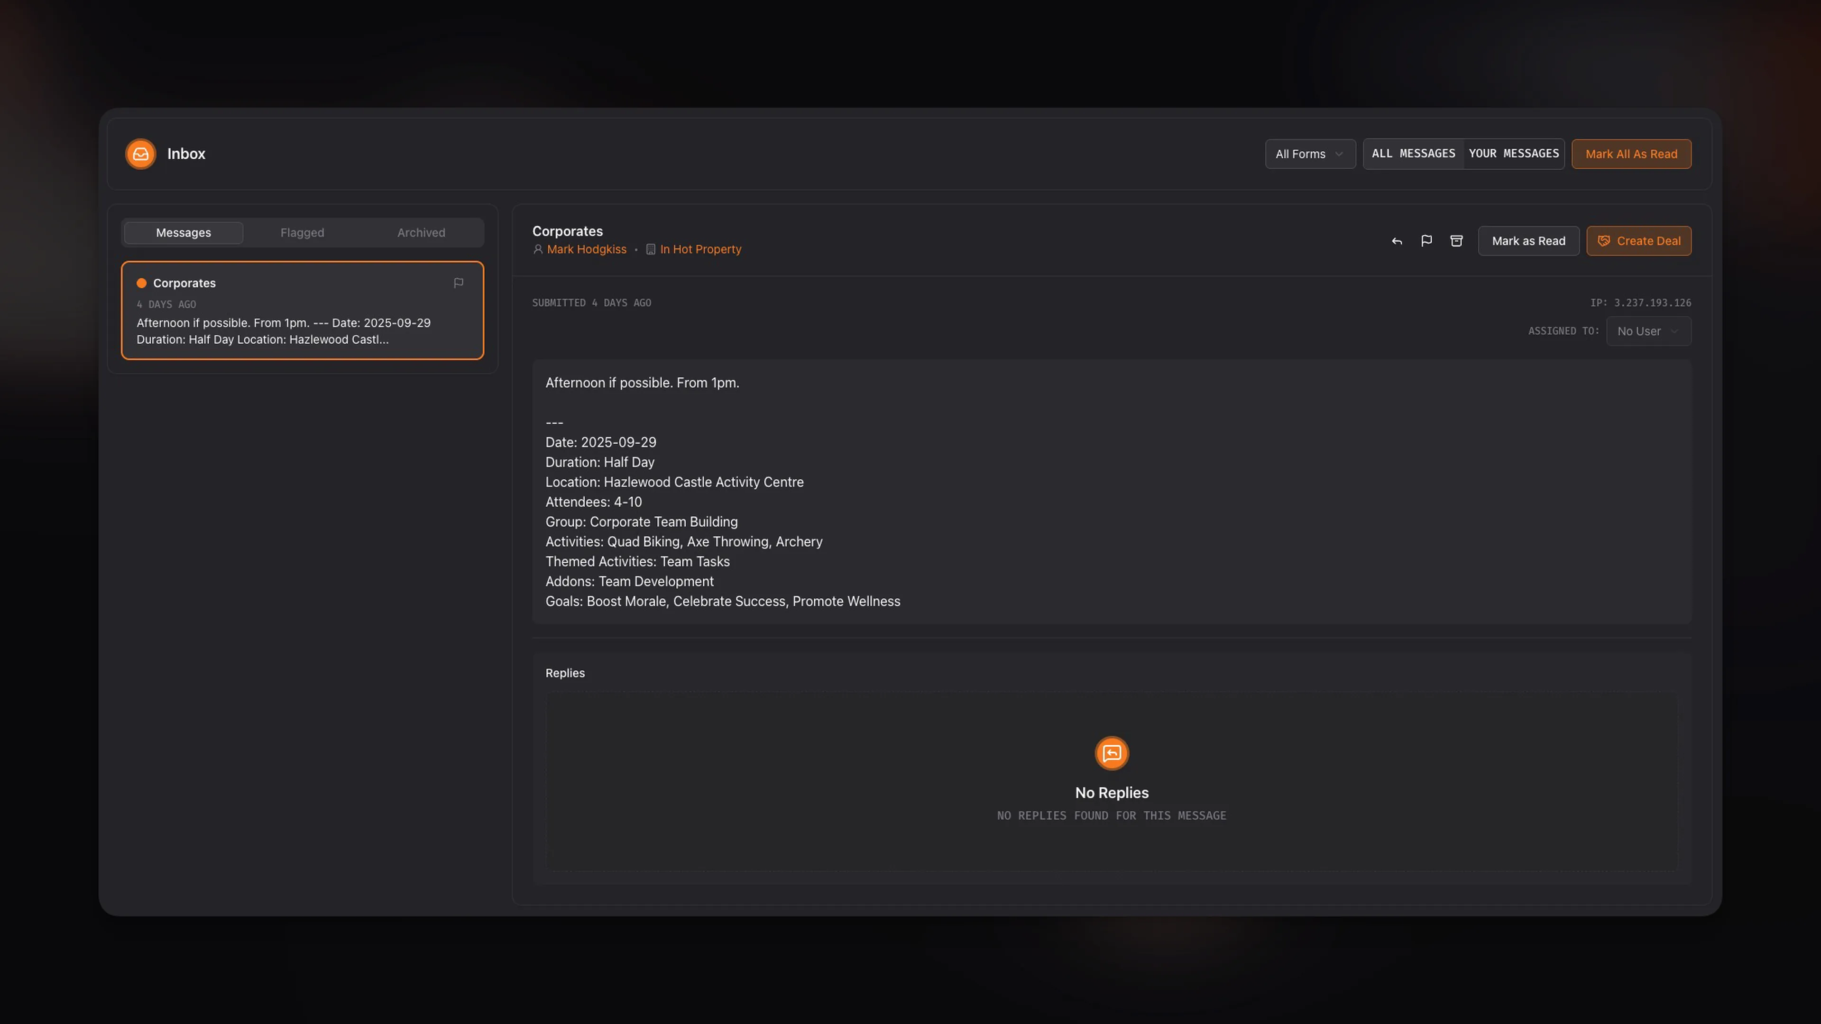Screen dimensions: 1821x1024
Task: Click the line 'Afternoon if possible. From 1pm.' in message body
Action: (x=643, y=382)
